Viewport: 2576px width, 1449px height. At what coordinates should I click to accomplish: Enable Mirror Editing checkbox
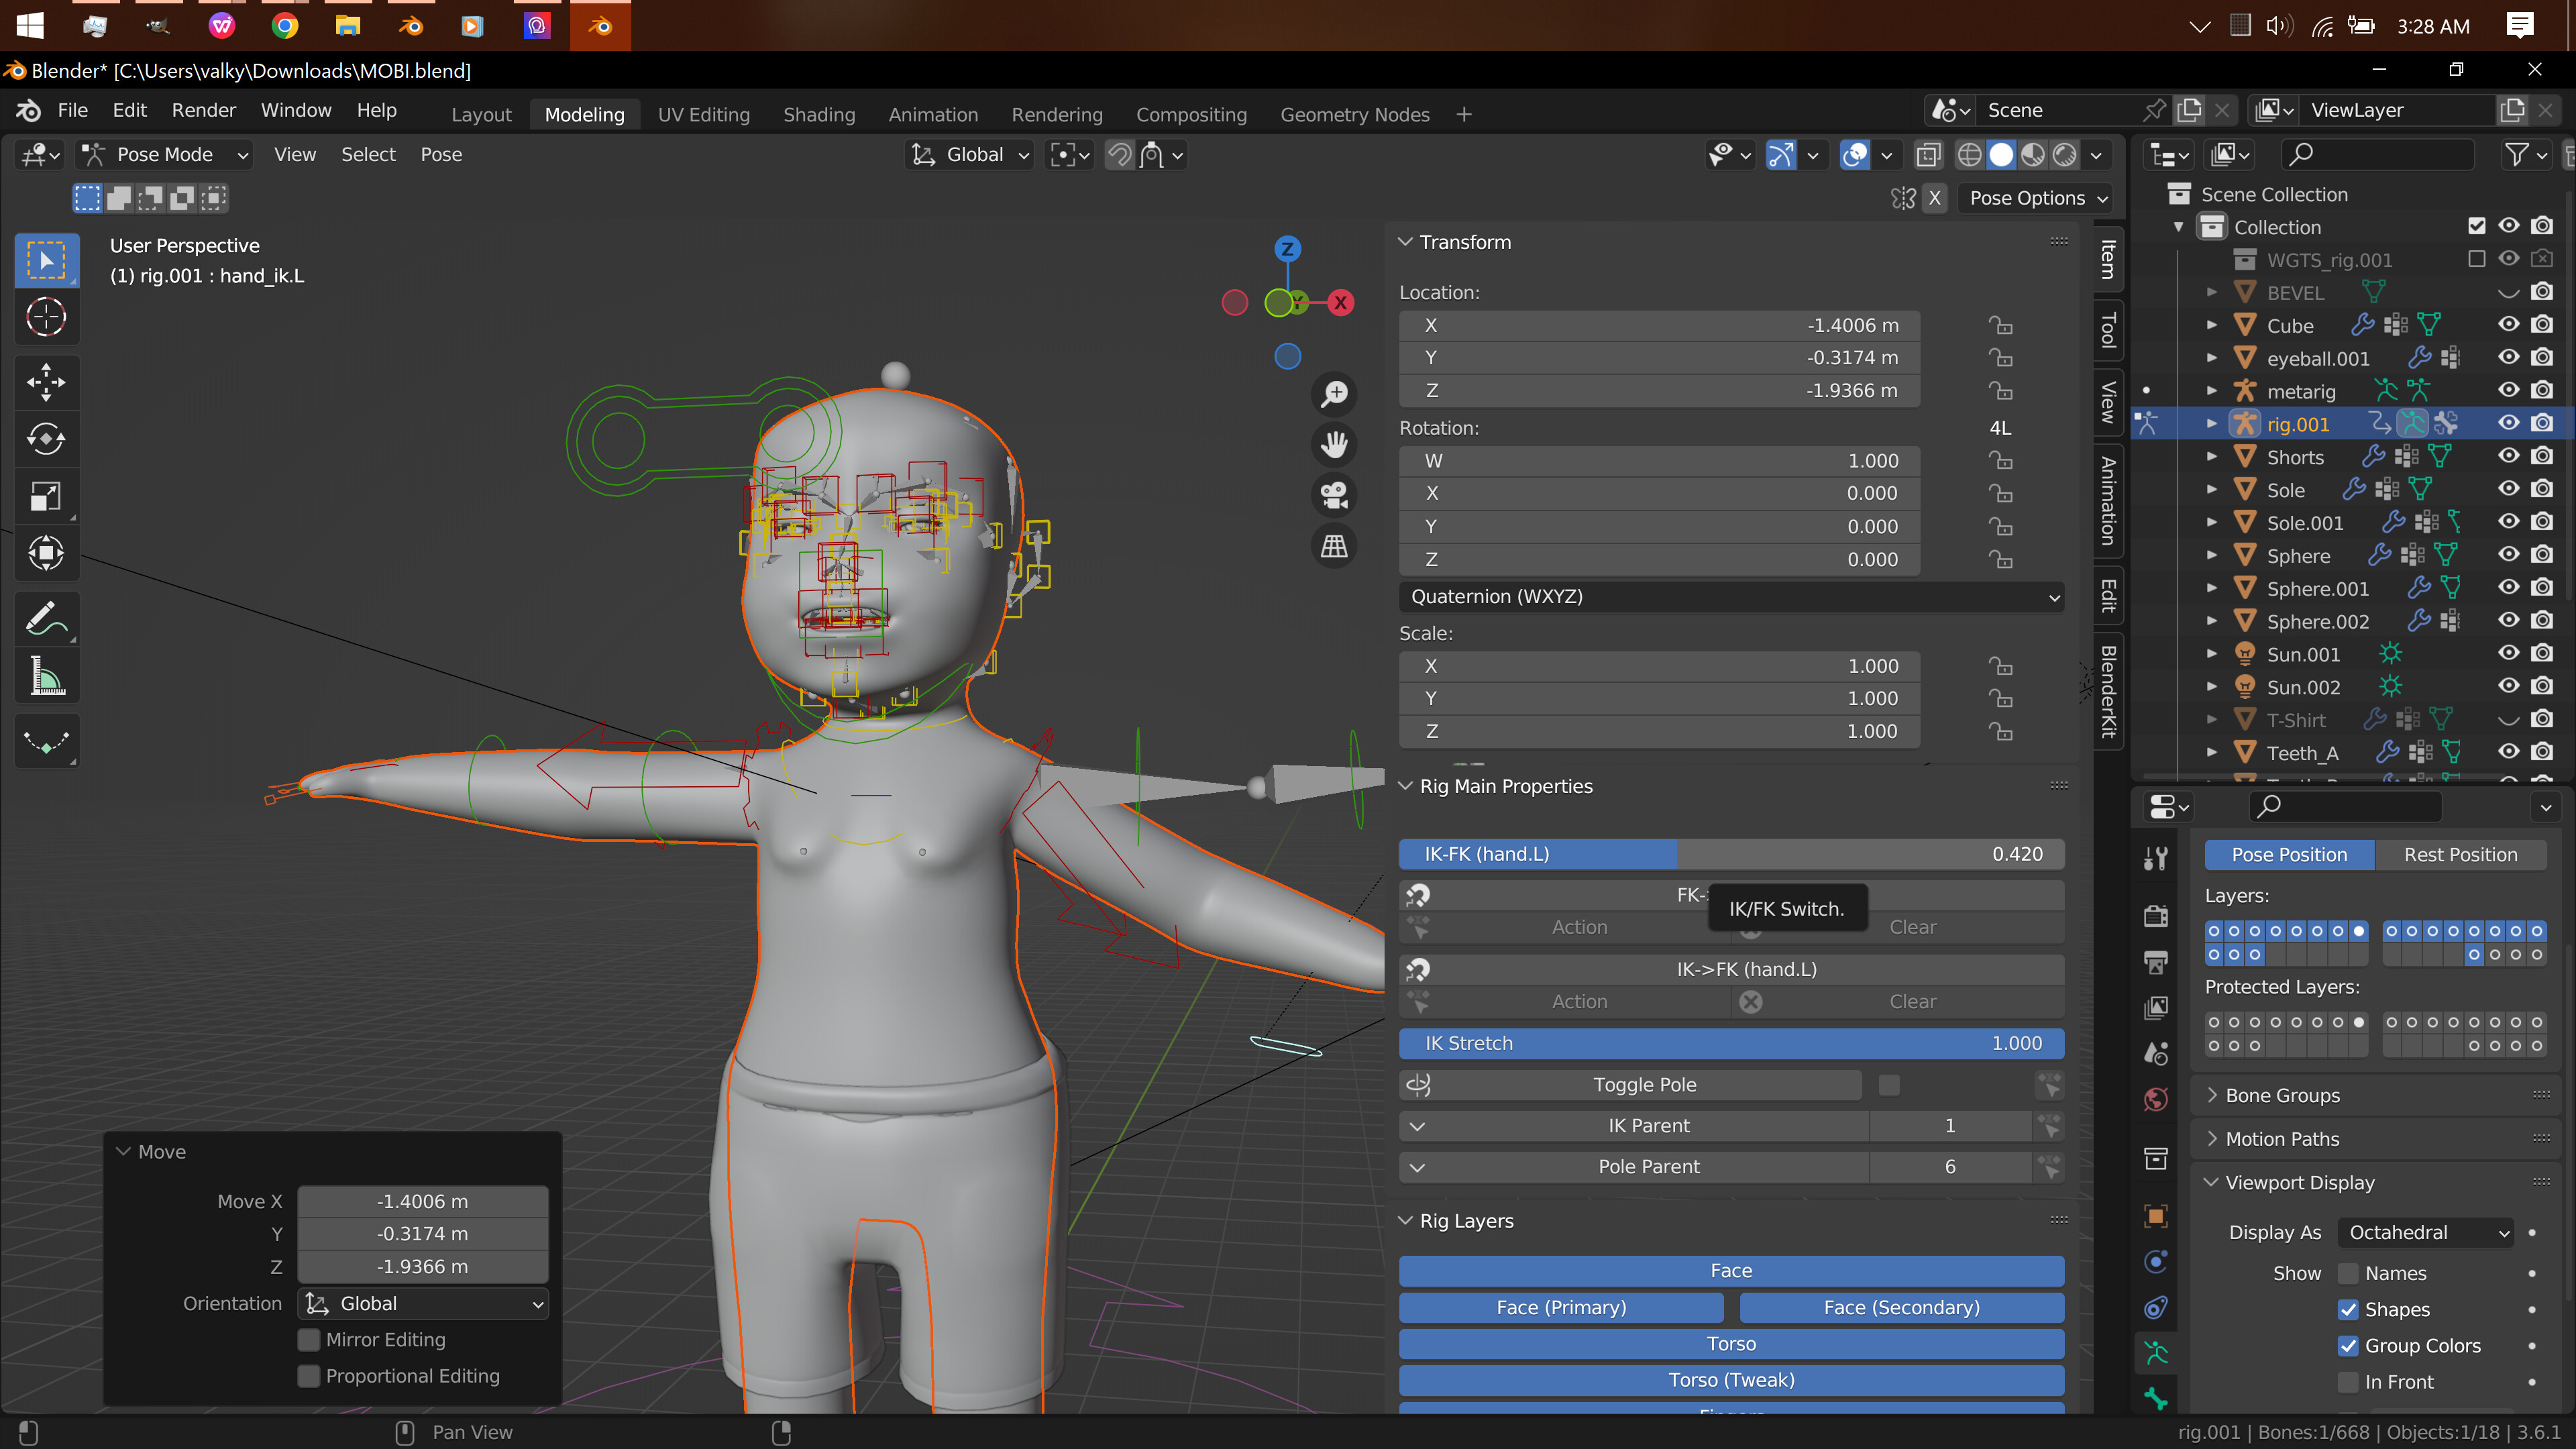point(309,1339)
